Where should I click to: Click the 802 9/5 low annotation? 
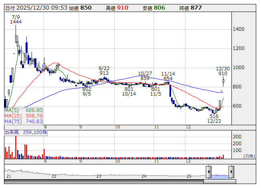click(87, 92)
